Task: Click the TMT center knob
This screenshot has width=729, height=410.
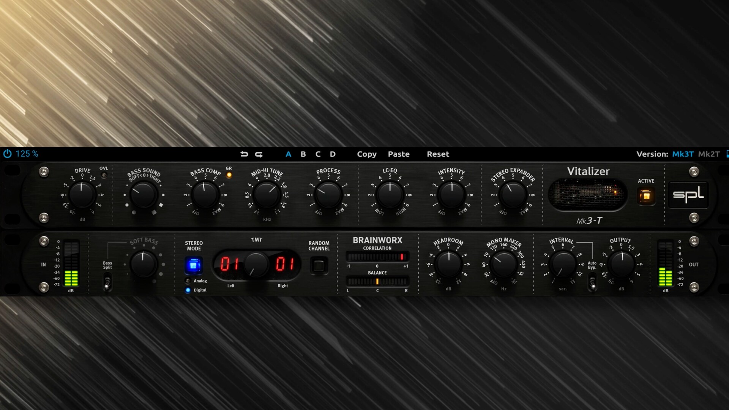Action: (256, 264)
